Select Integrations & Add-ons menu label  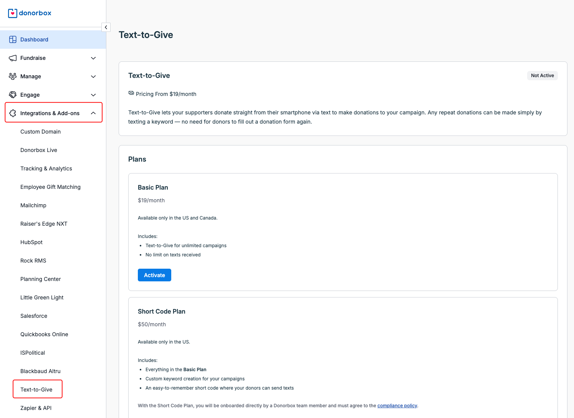[50, 113]
